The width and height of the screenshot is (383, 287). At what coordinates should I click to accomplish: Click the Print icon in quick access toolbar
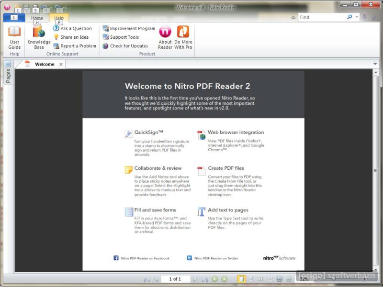[35, 8]
